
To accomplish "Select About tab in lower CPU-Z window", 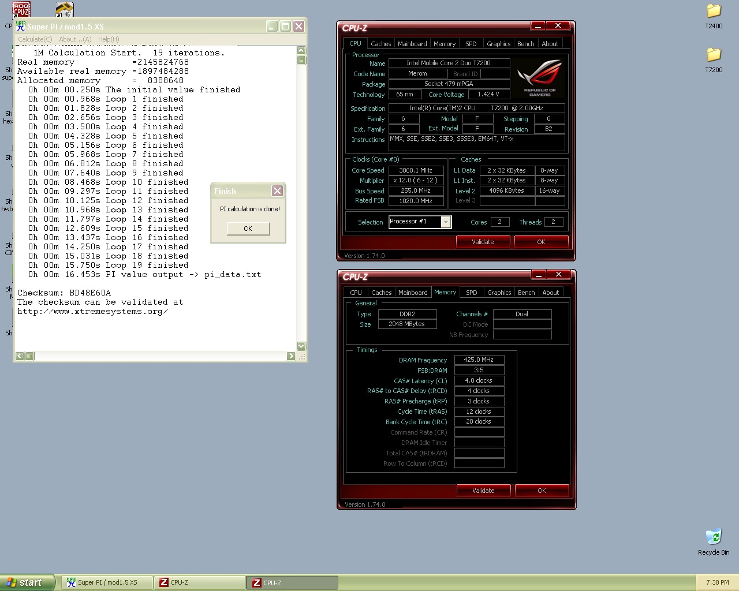I will click(550, 293).
